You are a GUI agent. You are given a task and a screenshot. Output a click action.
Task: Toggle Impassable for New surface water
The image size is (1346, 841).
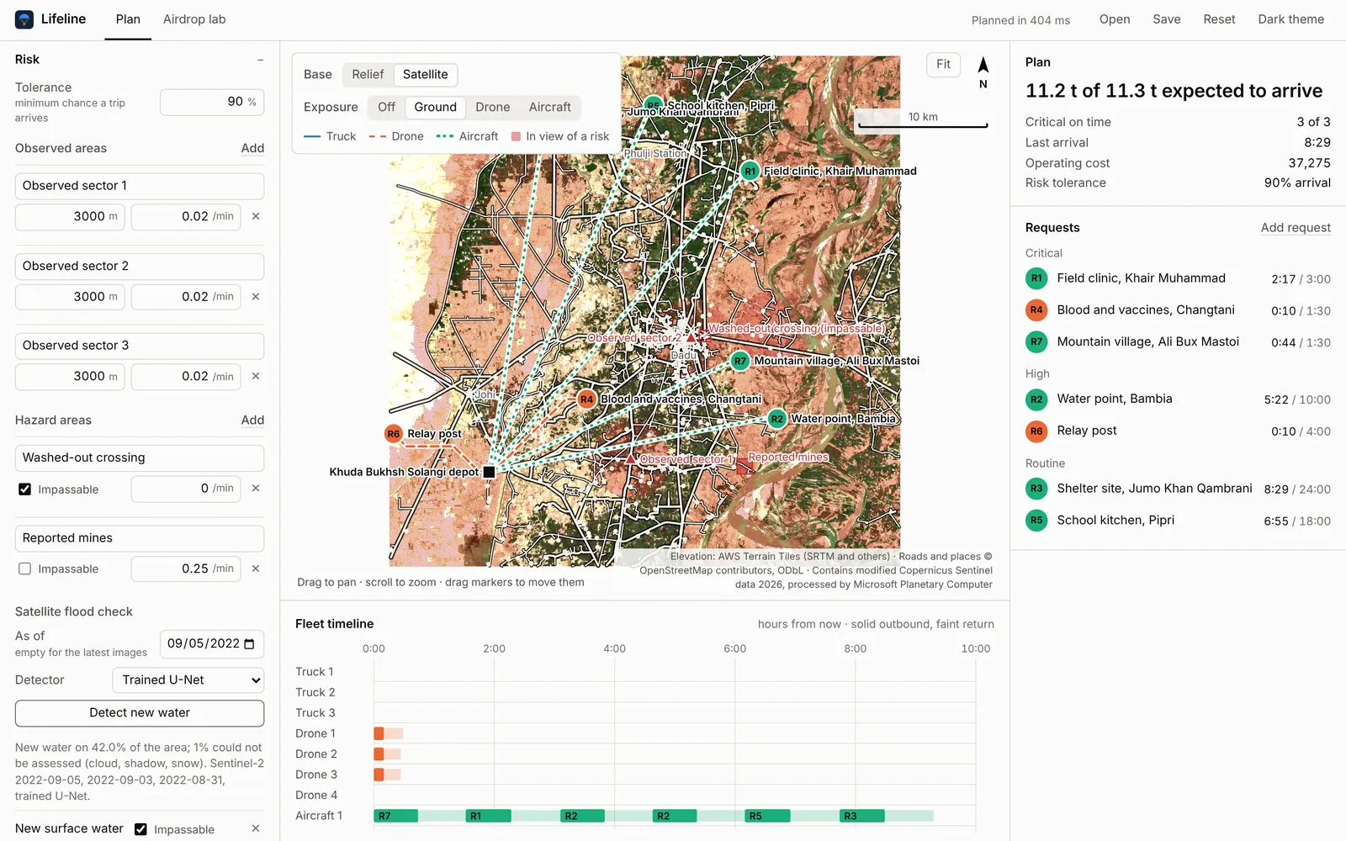tap(140, 829)
